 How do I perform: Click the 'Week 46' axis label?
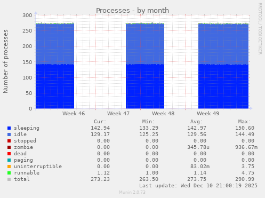[x=74, y=114]
